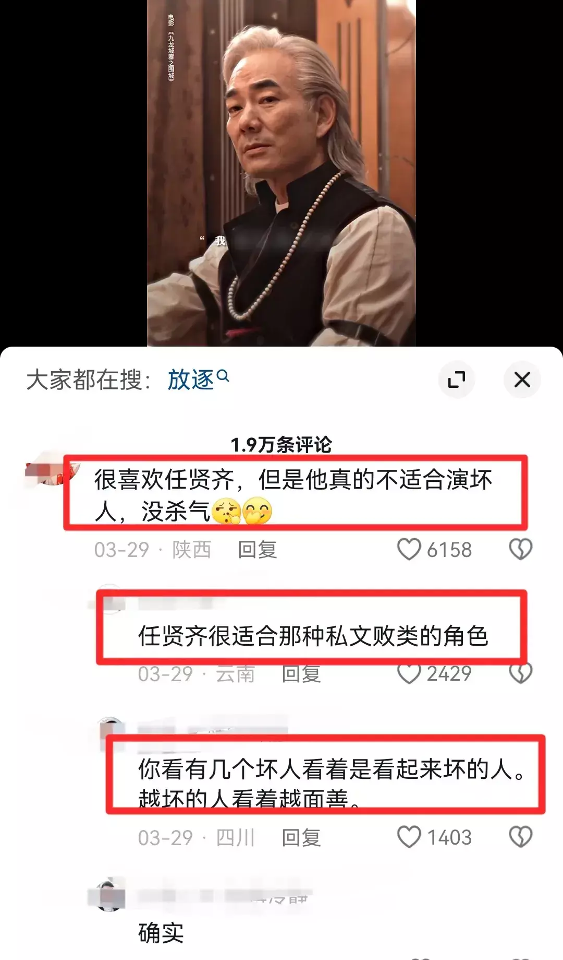Screen dimensions: 563x960
Task: Dislike the 云南 comment with broken heart
Action: click(520, 673)
